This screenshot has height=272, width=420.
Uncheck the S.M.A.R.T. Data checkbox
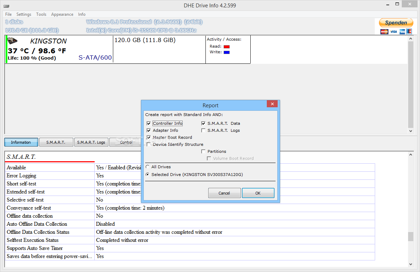(x=203, y=123)
